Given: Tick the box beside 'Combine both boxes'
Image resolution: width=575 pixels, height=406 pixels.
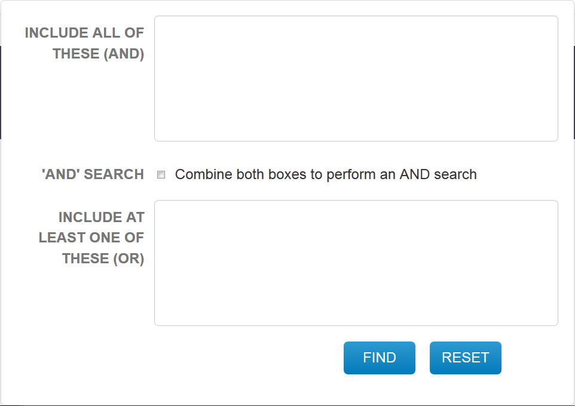Looking at the screenshot, I should point(161,175).
